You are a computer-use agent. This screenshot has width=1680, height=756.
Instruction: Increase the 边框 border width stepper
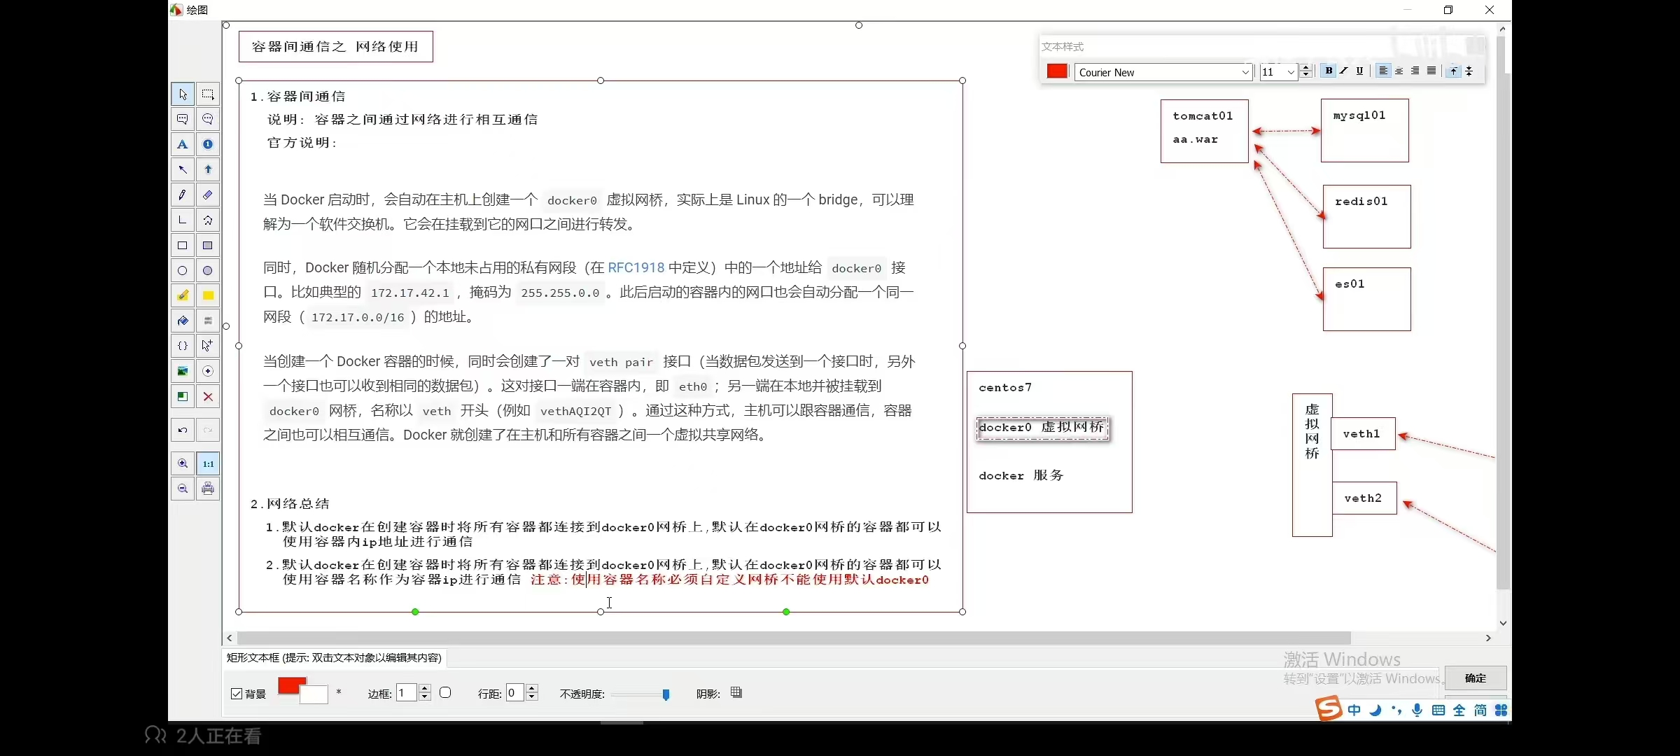pyautogui.click(x=425, y=689)
